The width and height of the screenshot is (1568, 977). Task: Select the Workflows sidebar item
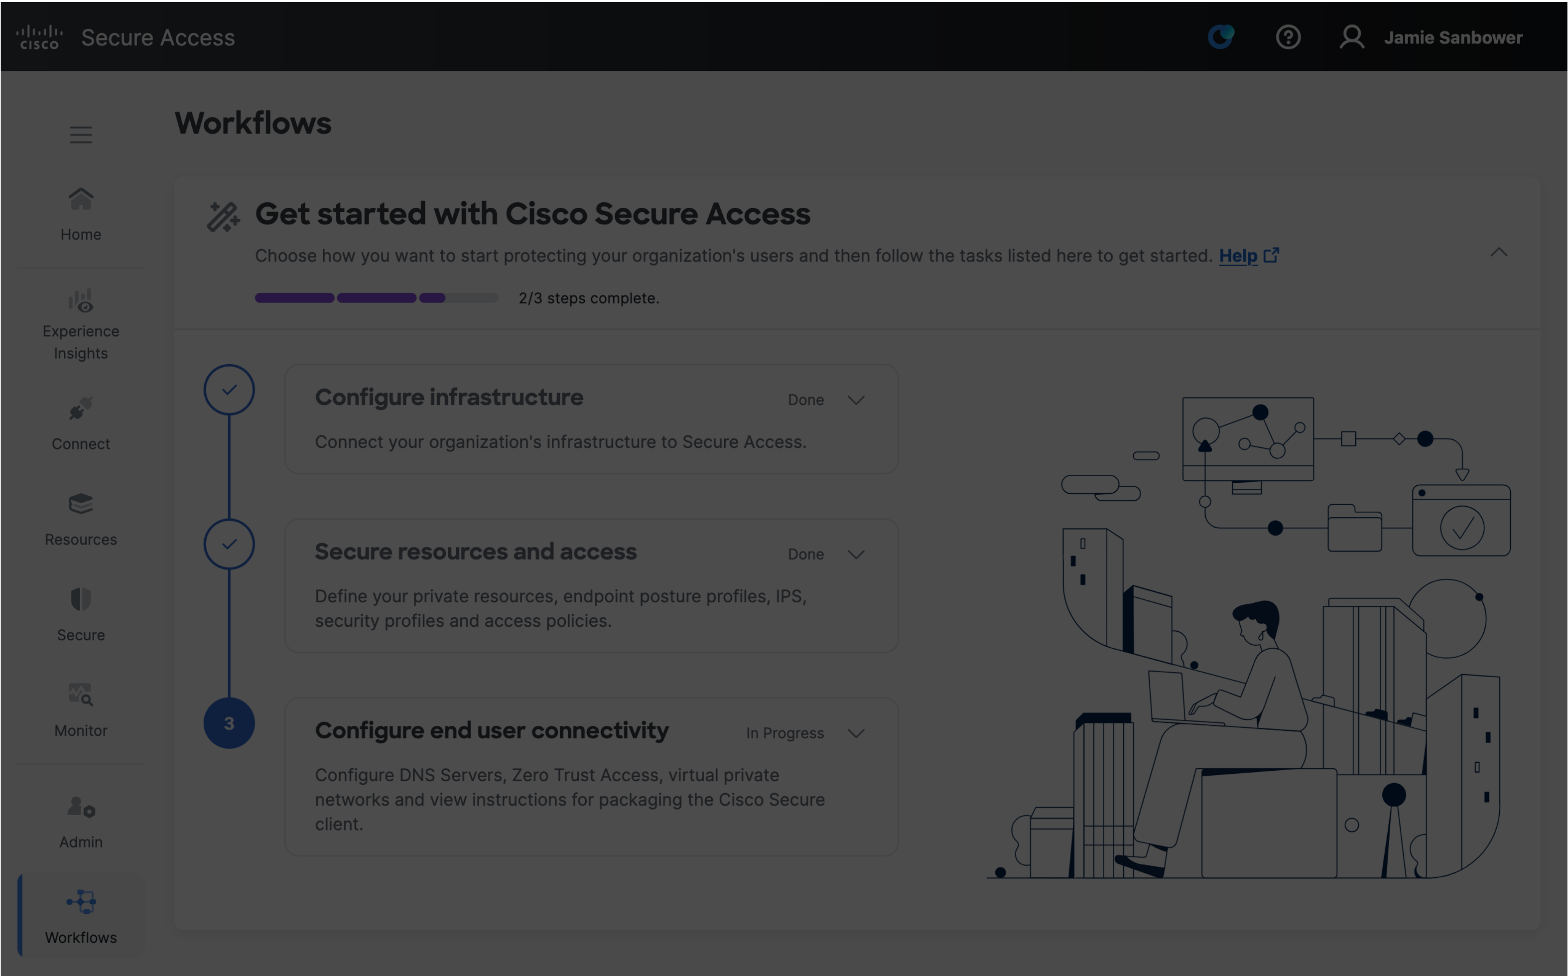(x=81, y=916)
